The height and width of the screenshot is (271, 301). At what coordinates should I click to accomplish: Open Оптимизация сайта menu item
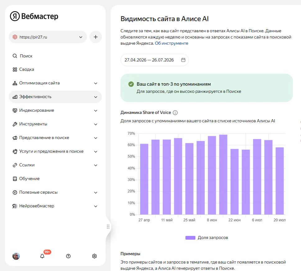(x=55, y=83)
